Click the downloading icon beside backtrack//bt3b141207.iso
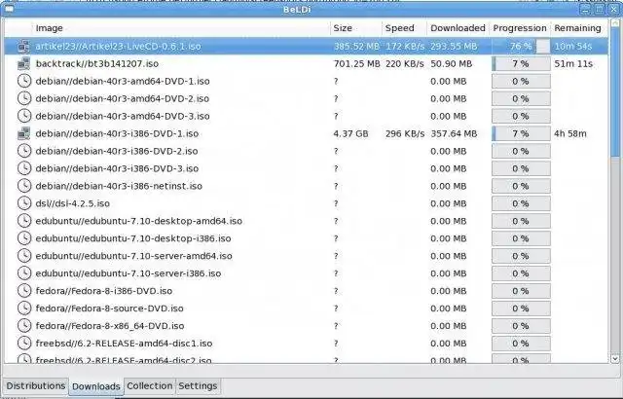623x399 pixels. click(23, 64)
